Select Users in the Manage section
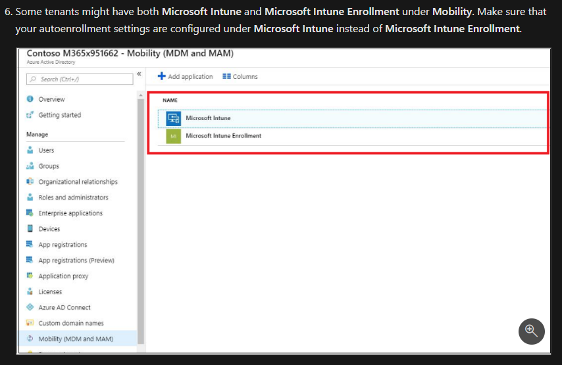 [x=46, y=150]
